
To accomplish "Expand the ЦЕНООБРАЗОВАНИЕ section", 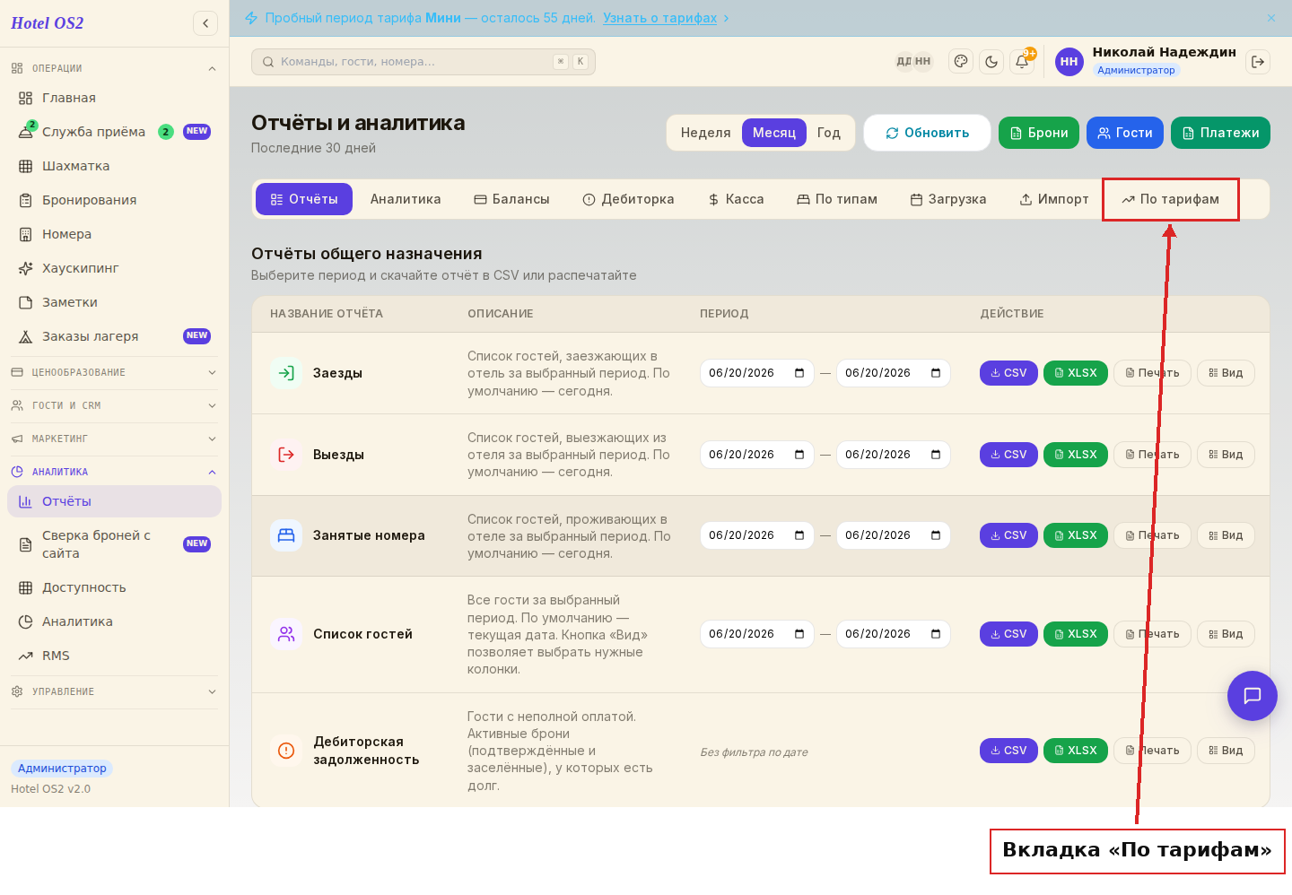I will pyautogui.click(x=114, y=372).
